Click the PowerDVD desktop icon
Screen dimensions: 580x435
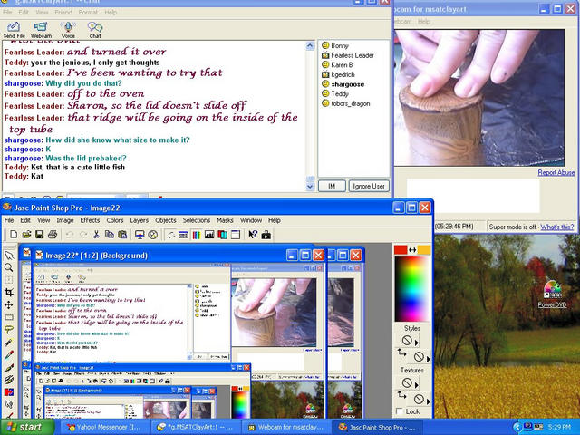click(552, 295)
